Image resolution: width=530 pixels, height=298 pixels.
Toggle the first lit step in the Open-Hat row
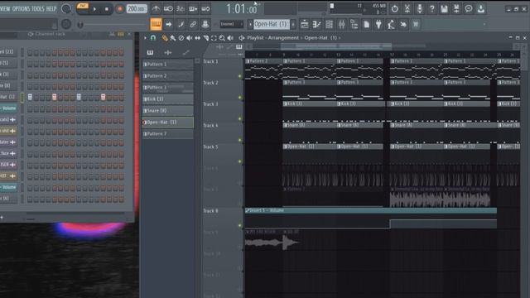coord(30,98)
